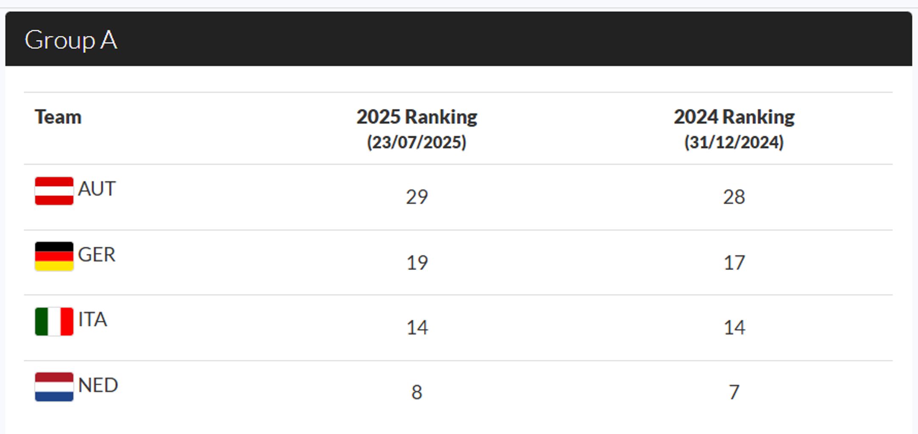Open the ITA team label
Viewport: 918px width, 434px height.
(x=92, y=320)
